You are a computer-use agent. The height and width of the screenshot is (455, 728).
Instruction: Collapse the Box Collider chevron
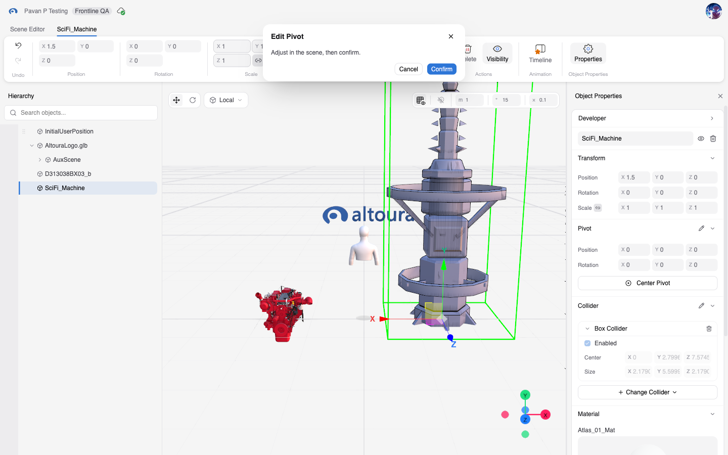(587, 329)
